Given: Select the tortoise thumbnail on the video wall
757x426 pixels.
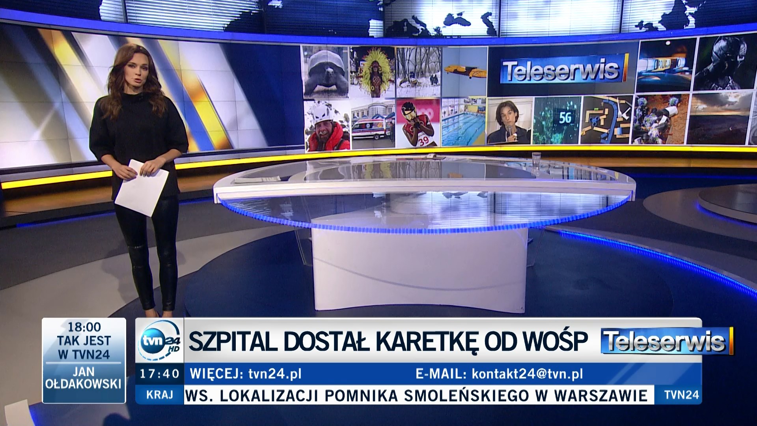Looking at the screenshot, I should [x=326, y=72].
